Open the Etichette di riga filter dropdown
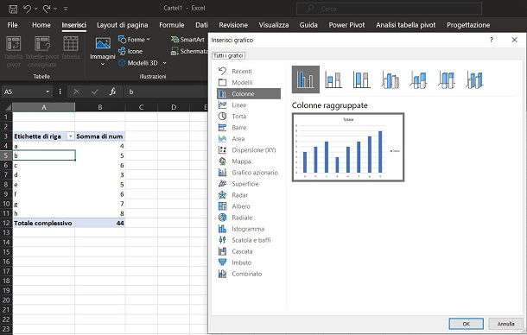Viewport: 527px width, 335px height. 70,136
